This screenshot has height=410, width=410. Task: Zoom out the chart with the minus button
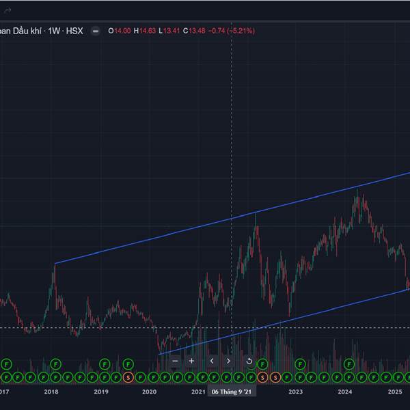pos(175,361)
